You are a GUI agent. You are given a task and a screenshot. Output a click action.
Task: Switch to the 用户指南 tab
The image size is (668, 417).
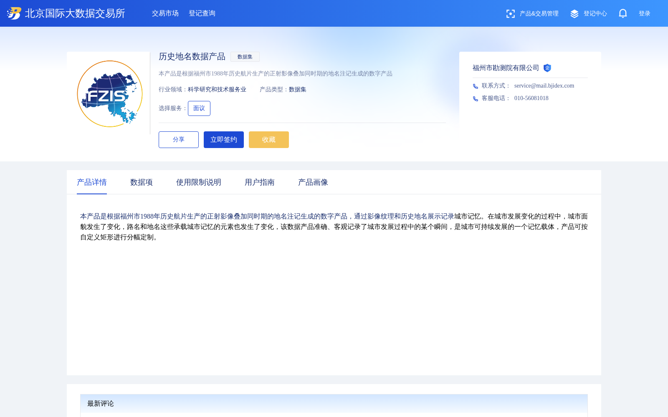(260, 182)
